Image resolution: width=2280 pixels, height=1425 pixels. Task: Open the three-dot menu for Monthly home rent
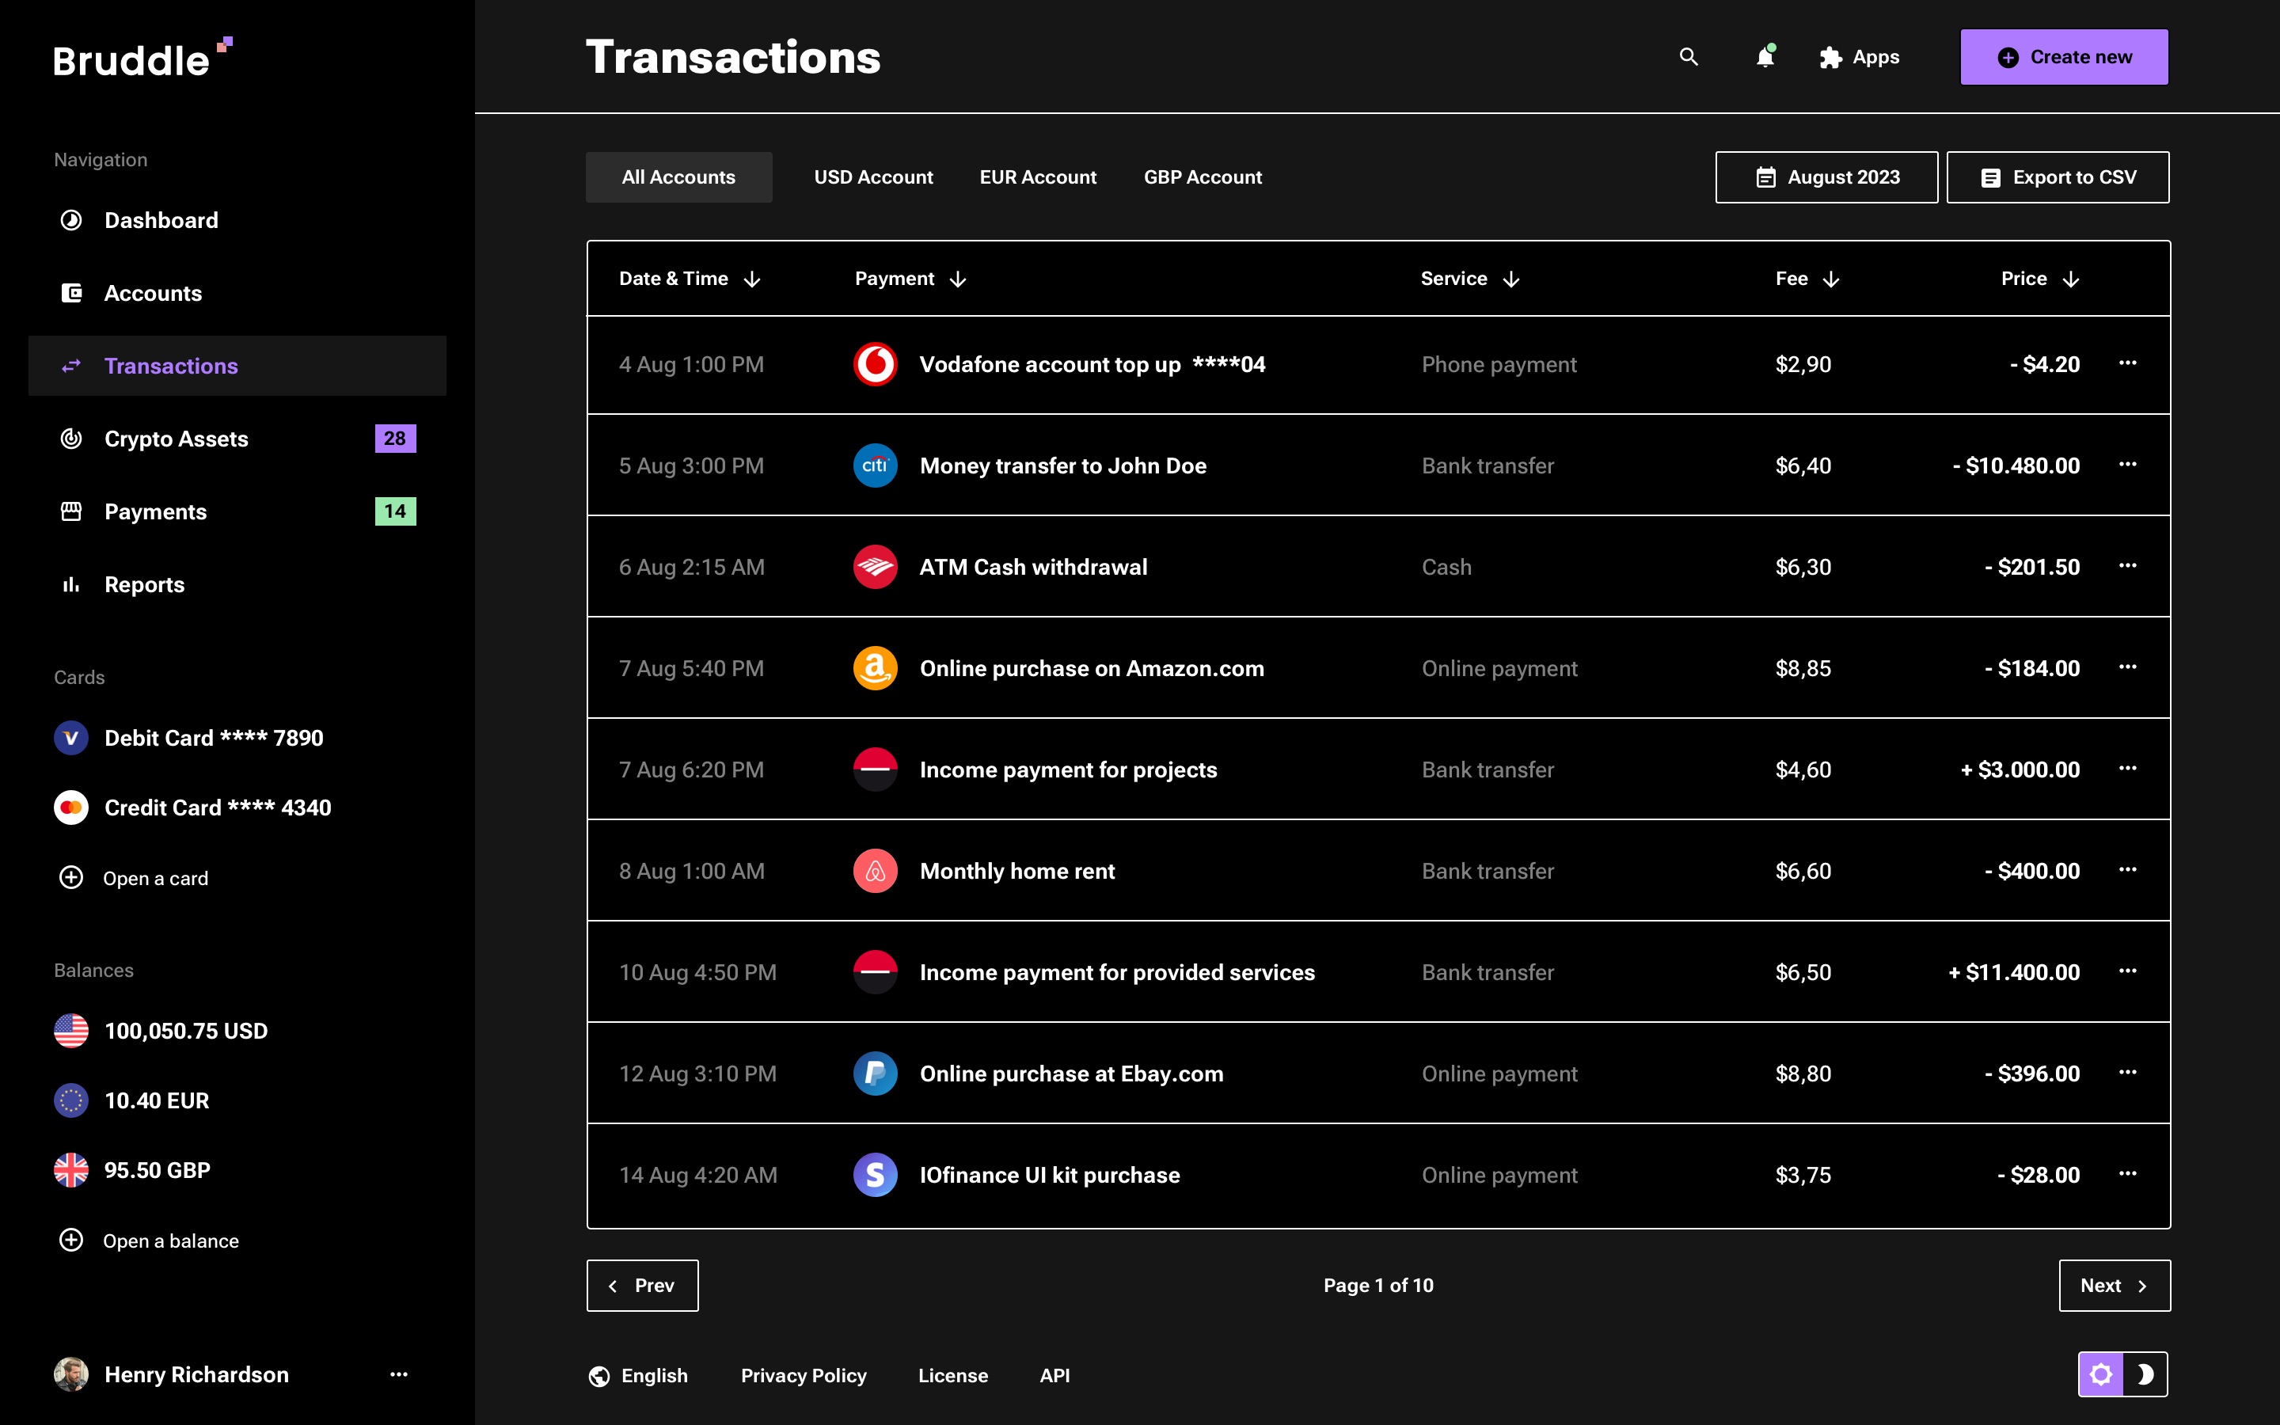pos(2126,870)
